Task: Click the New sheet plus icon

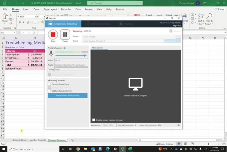Action: (72, 140)
